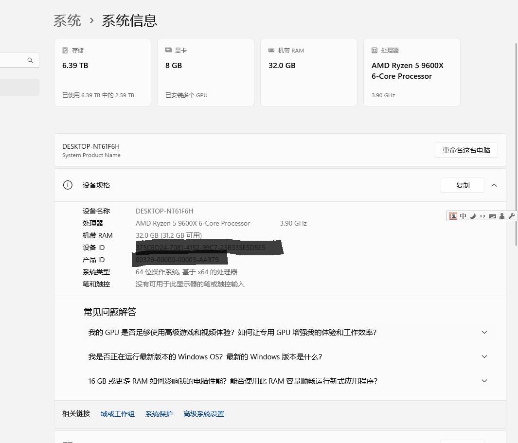Screen dimensions: 518x443
Task: Click the storage (存储) card icon
Action: 65,50
